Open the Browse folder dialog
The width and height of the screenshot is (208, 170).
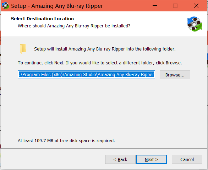click(x=175, y=75)
